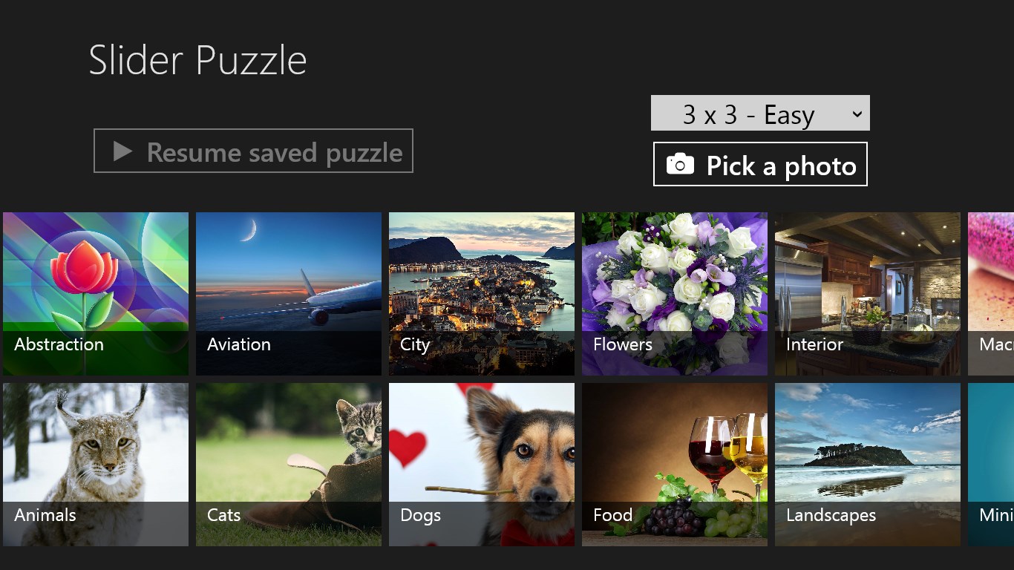Select the Cats kitten thumbnail
1014x570 pixels.
[288, 465]
